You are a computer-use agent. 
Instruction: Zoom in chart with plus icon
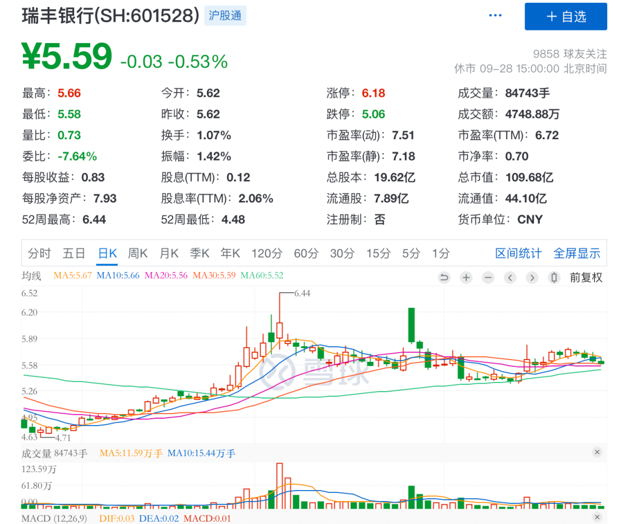click(466, 278)
